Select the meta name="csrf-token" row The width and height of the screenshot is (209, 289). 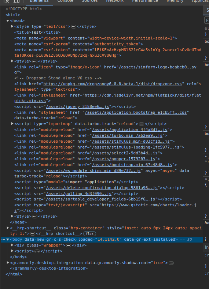point(108,53)
